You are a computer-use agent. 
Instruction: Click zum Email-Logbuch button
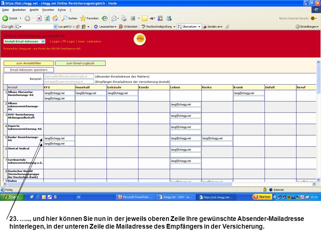(80, 63)
